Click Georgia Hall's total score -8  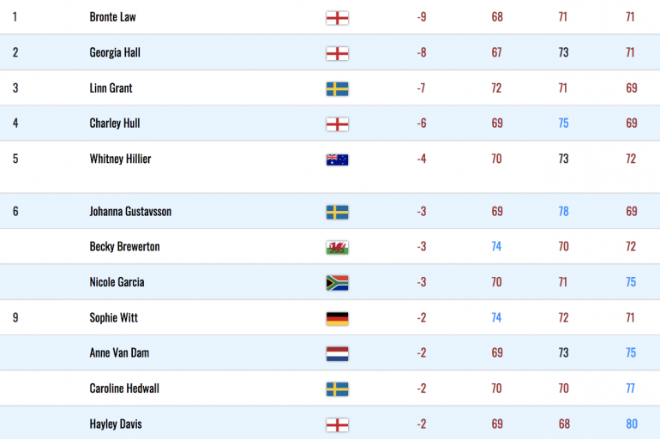(422, 52)
